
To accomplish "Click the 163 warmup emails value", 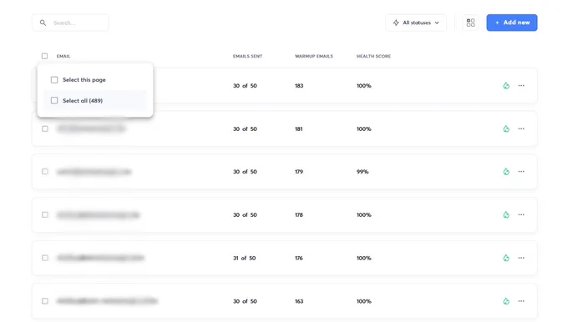I will [299, 301].
